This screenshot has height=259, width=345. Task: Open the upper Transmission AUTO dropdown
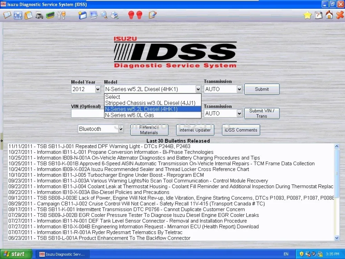[x=223, y=89]
